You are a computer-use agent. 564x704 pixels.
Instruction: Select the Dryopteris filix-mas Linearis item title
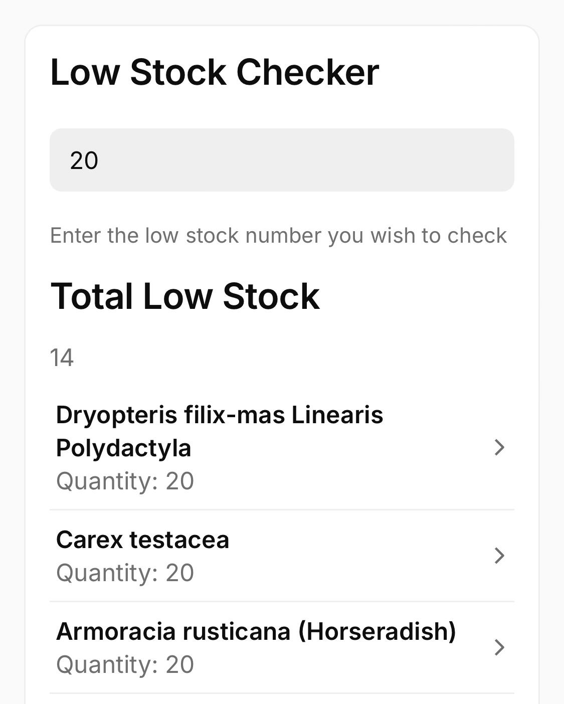click(x=219, y=415)
